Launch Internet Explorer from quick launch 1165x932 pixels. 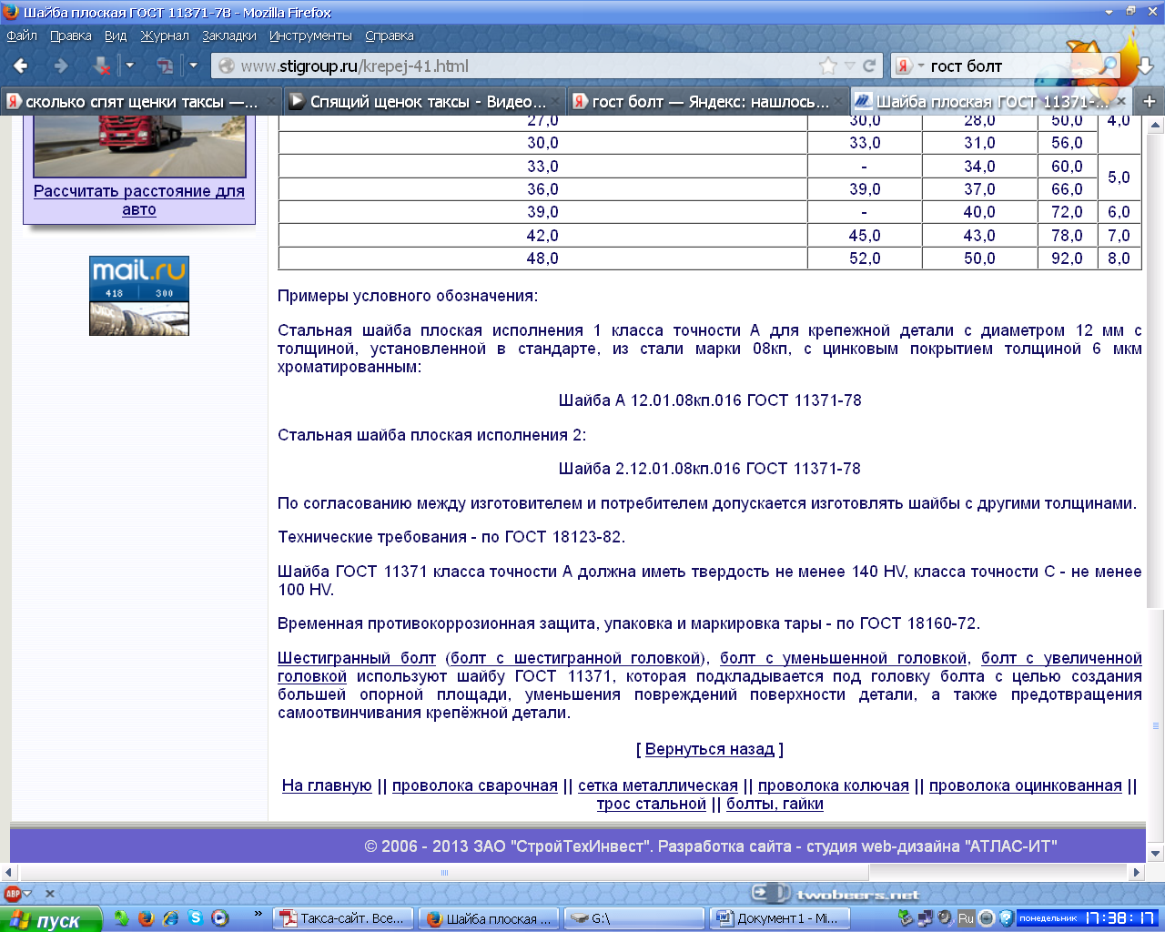click(x=170, y=918)
